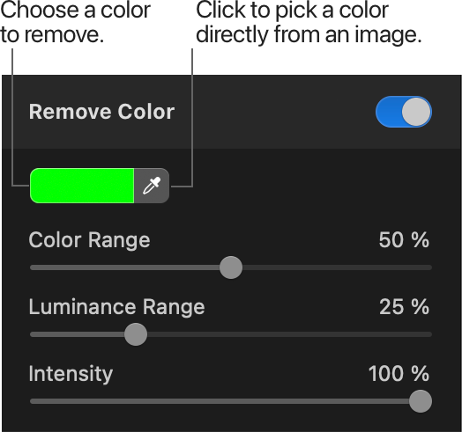Click the Color Range slider handle
Screen dimensions: 462x432
click(231, 267)
